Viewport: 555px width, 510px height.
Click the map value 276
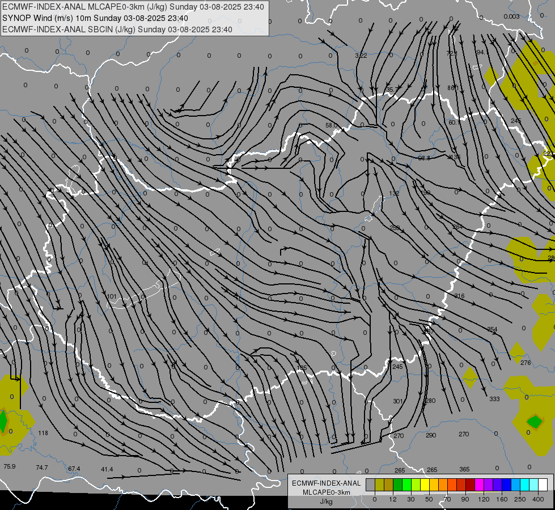526,363
